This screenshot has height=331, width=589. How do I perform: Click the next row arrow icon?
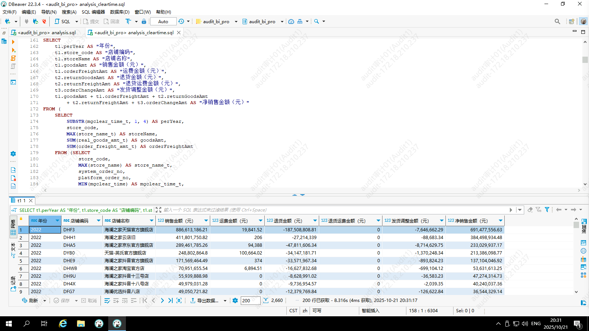pos(162,300)
